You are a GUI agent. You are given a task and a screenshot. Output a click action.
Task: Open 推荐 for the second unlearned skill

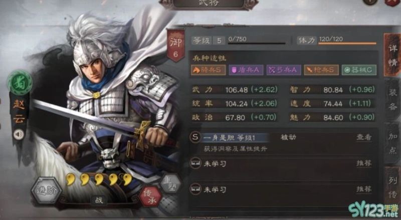click(x=364, y=189)
